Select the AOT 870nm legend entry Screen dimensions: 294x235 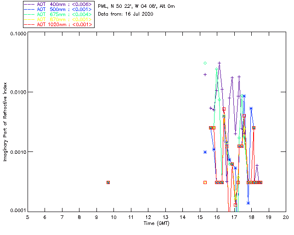point(58,19)
